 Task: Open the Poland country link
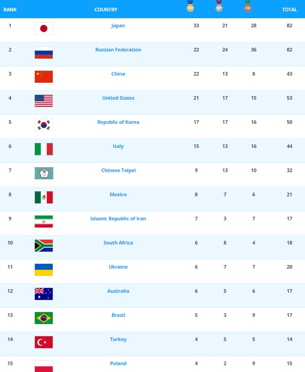118,363
